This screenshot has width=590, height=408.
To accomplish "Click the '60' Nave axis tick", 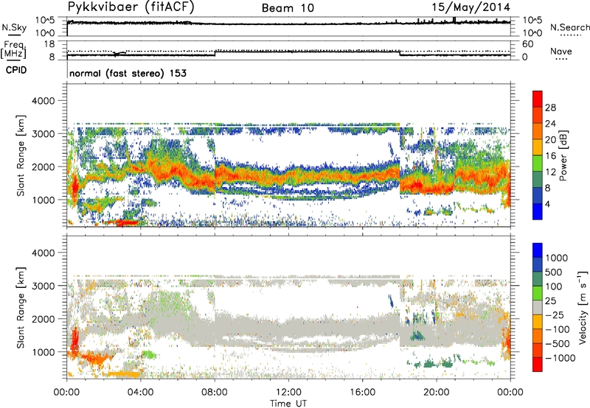I will (x=528, y=44).
